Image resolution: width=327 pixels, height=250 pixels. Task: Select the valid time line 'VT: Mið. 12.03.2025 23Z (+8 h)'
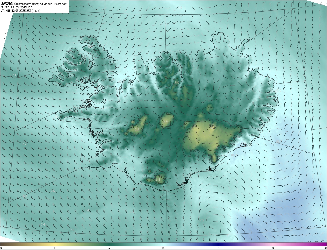[x=20, y=11]
